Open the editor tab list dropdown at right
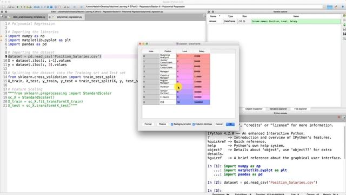Viewport: 346px width, 195px height. (x=204, y=16)
